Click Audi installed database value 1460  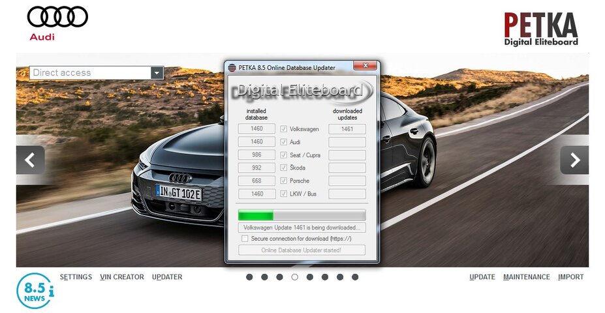256,142
